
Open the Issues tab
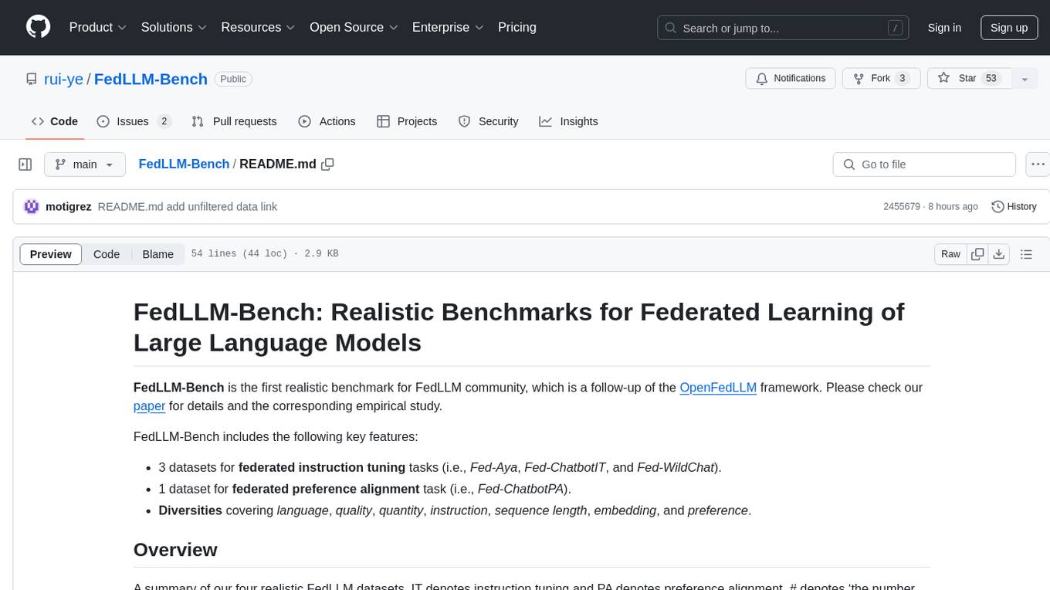134,121
